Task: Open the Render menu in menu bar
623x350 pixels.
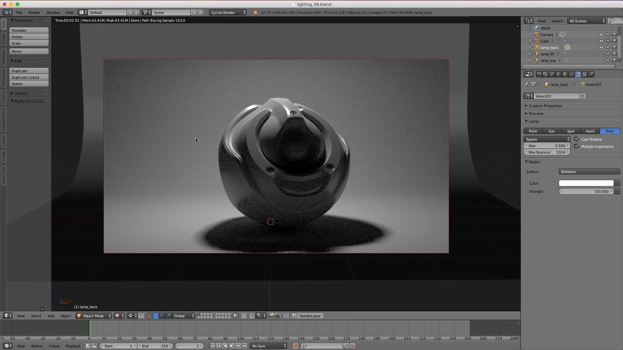Action: pyautogui.click(x=34, y=12)
